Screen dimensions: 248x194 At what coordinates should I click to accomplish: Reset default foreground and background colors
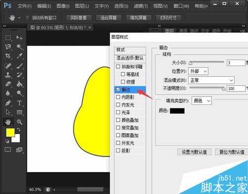[x=7, y=141]
